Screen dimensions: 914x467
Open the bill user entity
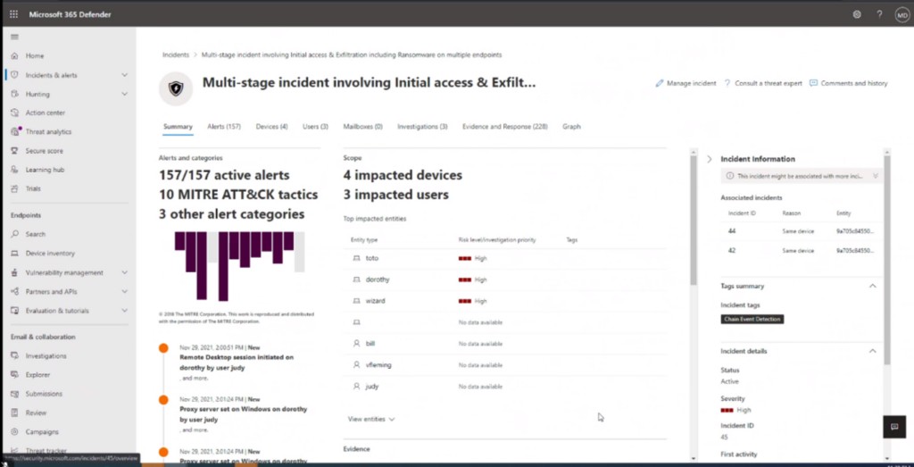point(370,344)
